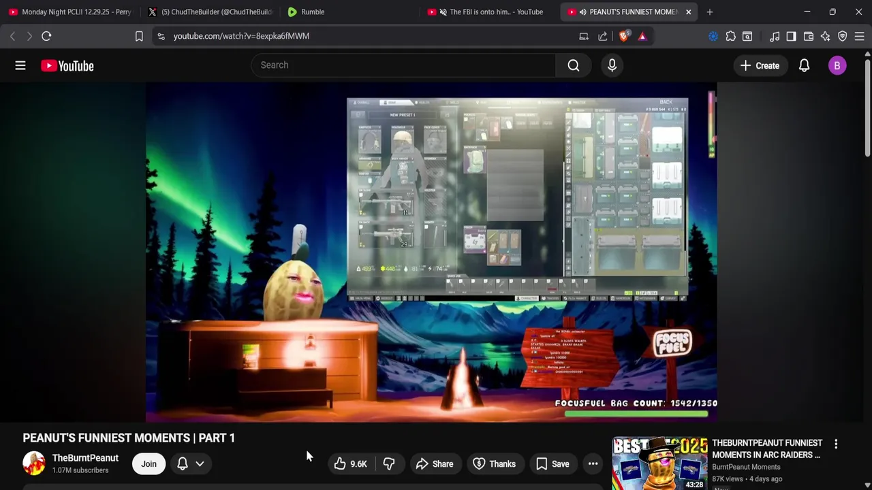Switch to the Monday Night PCLII tab

(x=70, y=12)
